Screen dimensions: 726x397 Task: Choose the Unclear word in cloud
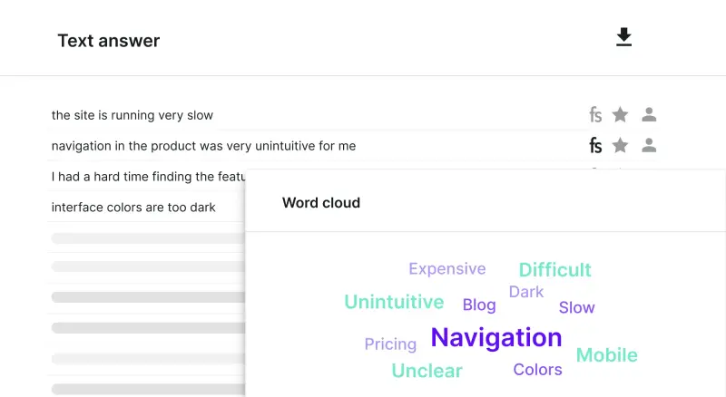pos(427,371)
